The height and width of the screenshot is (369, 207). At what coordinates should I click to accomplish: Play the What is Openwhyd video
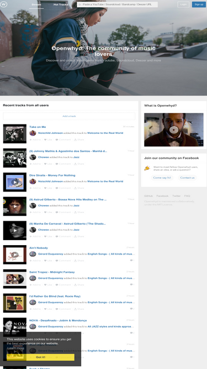coord(174,129)
